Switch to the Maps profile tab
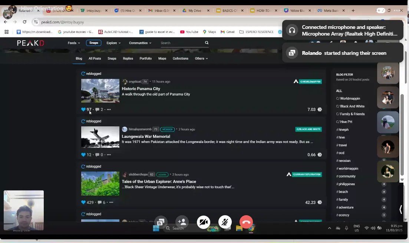Screen dimensions: 409x243 point(162,59)
